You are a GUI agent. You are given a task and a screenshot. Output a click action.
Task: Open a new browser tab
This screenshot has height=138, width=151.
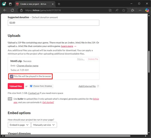pyautogui.click(x=59, y=4)
